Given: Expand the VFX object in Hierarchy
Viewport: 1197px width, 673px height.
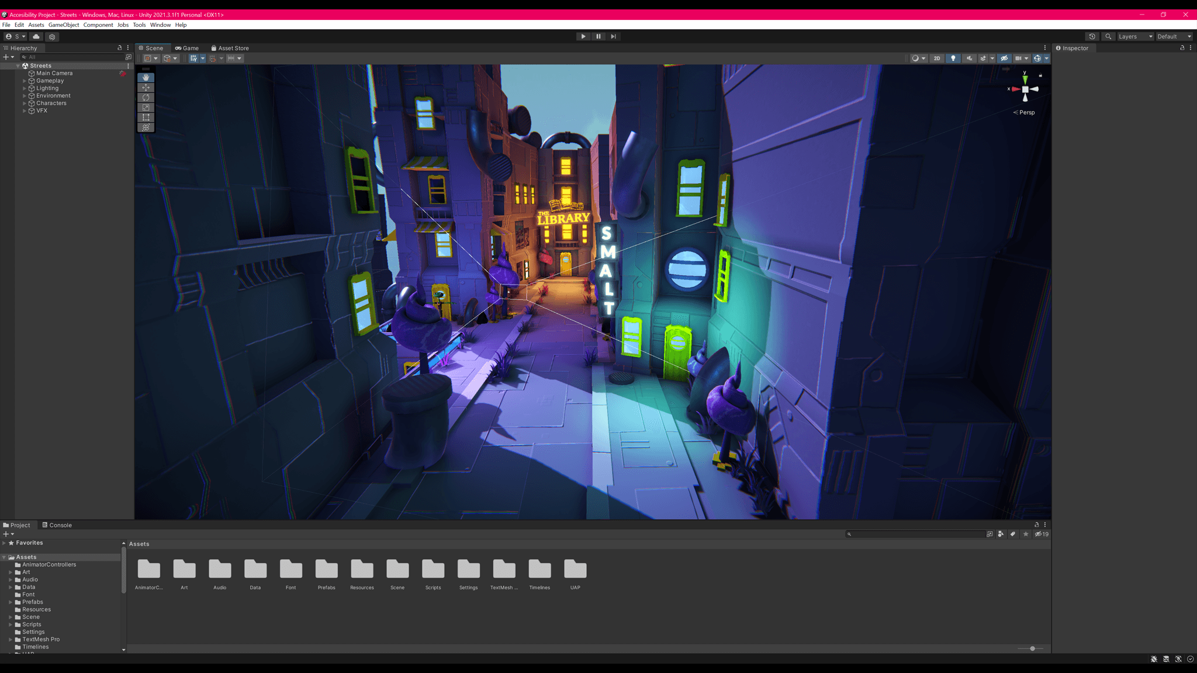Looking at the screenshot, I should (24, 111).
